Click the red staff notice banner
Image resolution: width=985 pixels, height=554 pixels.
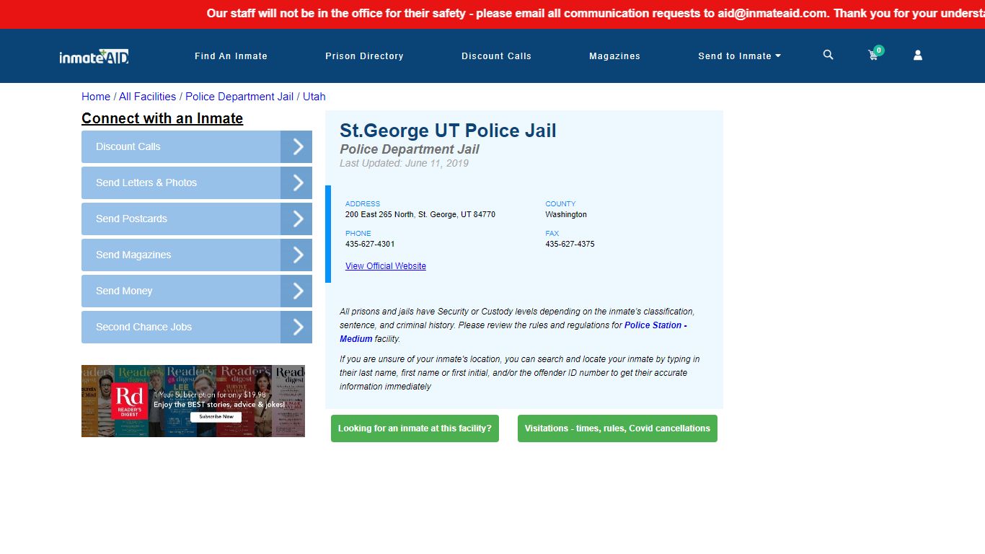492,14
